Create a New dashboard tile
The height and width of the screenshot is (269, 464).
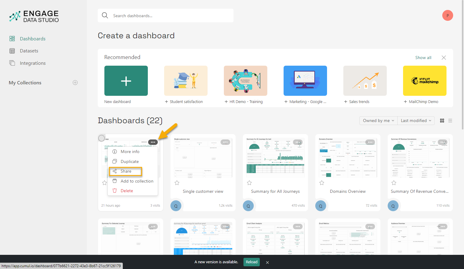pyautogui.click(x=126, y=81)
